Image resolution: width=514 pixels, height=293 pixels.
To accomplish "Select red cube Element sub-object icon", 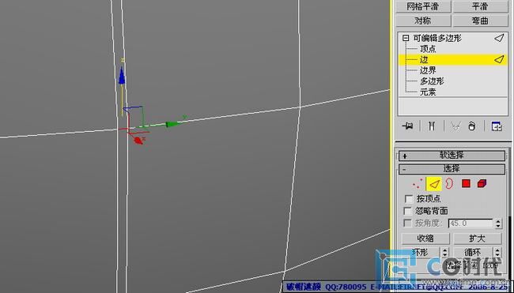I will coord(482,183).
